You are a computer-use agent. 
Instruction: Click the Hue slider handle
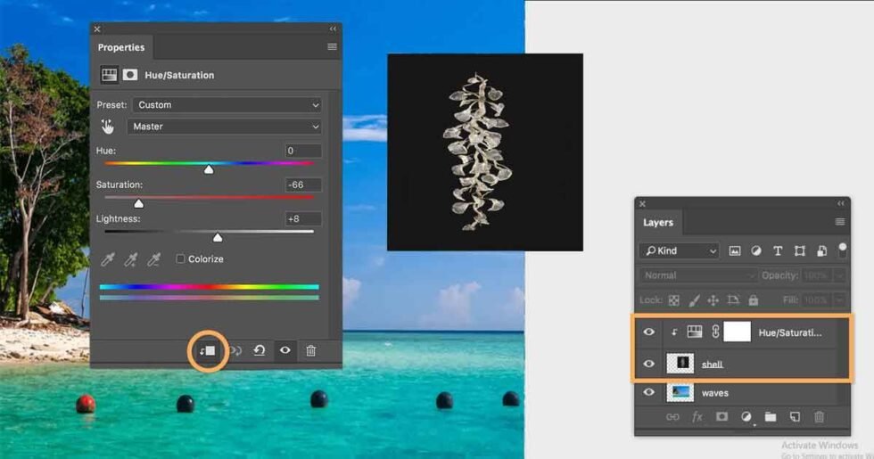coord(209,169)
